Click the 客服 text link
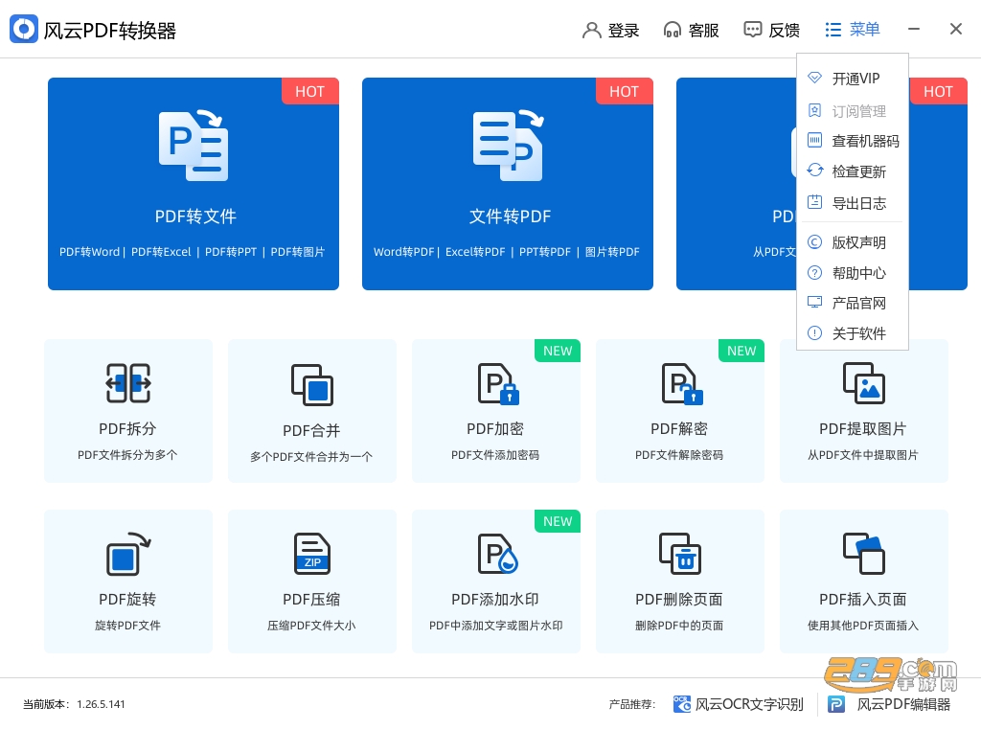Viewport: 981px width, 730px height. click(x=703, y=30)
